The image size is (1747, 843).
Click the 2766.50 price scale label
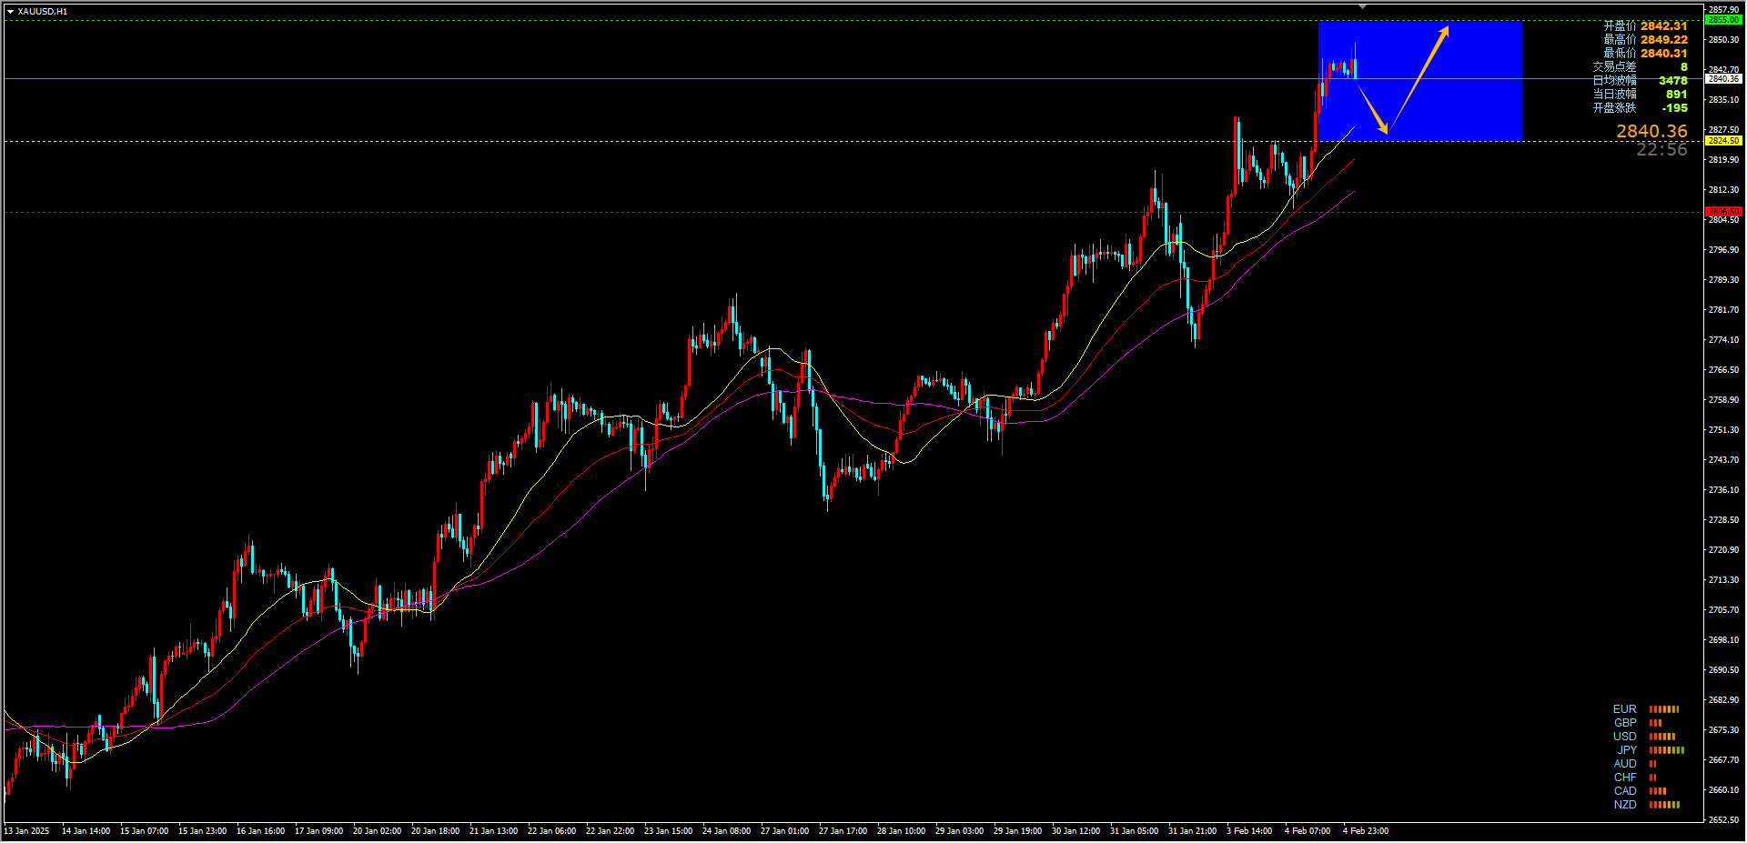[x=1723, y=370]
